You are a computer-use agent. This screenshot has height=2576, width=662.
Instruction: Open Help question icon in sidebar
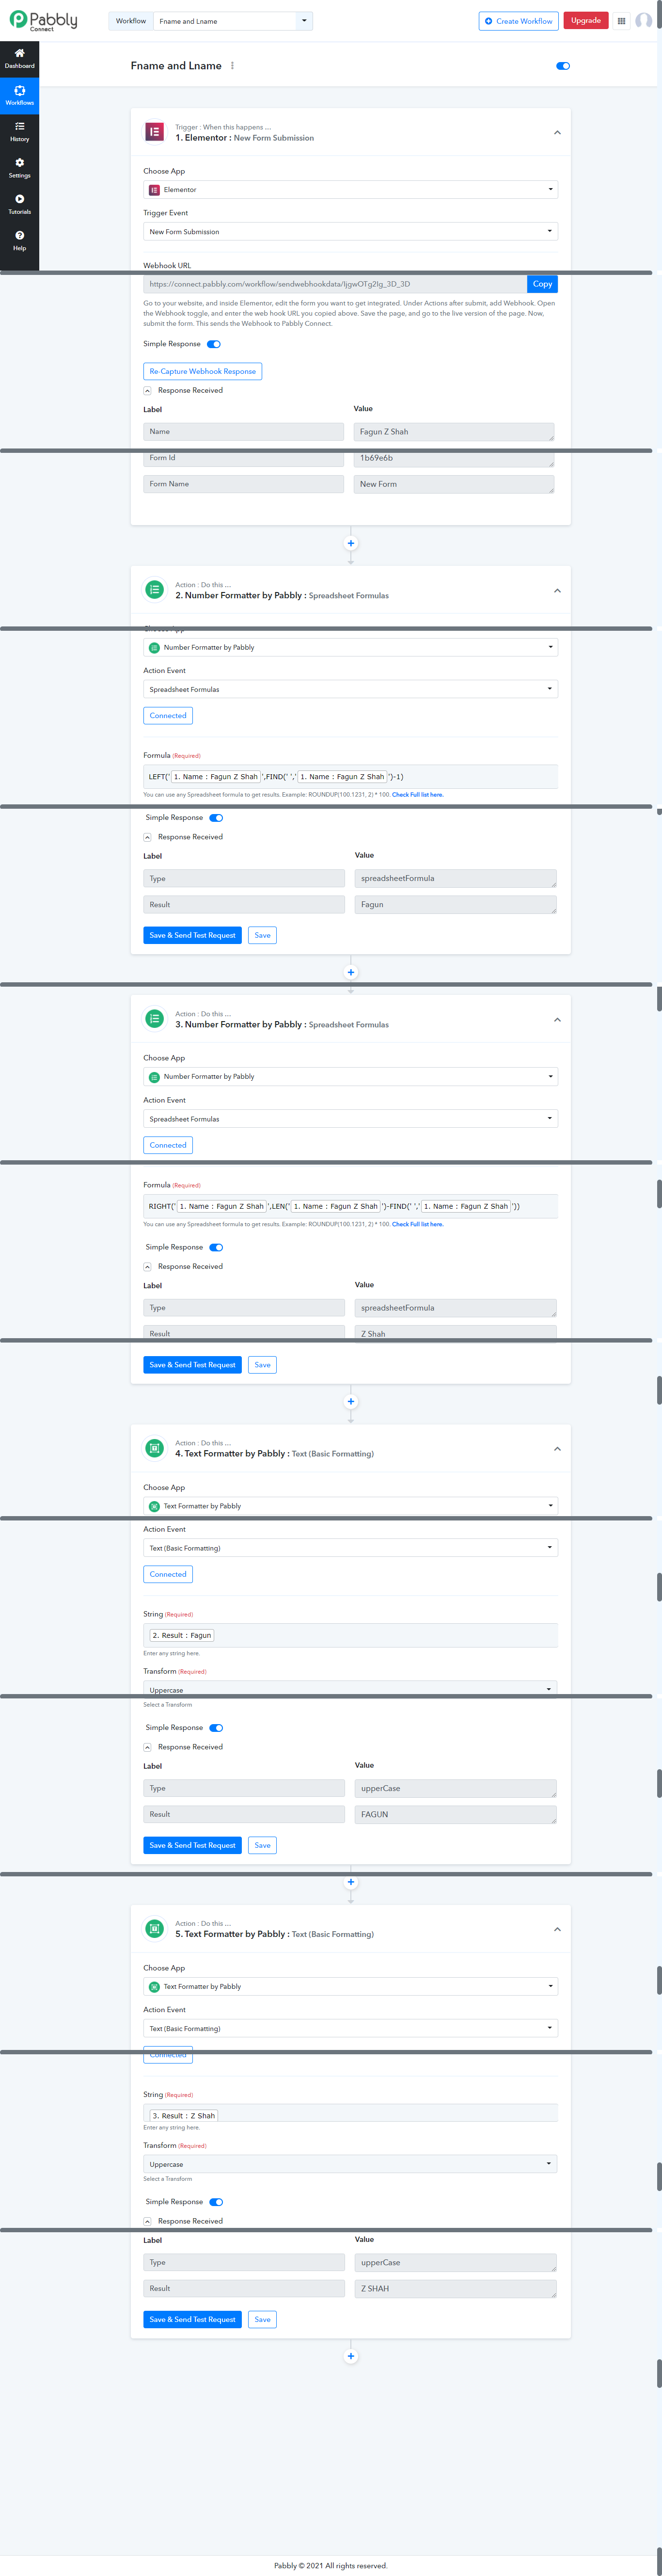click(19, 241)
